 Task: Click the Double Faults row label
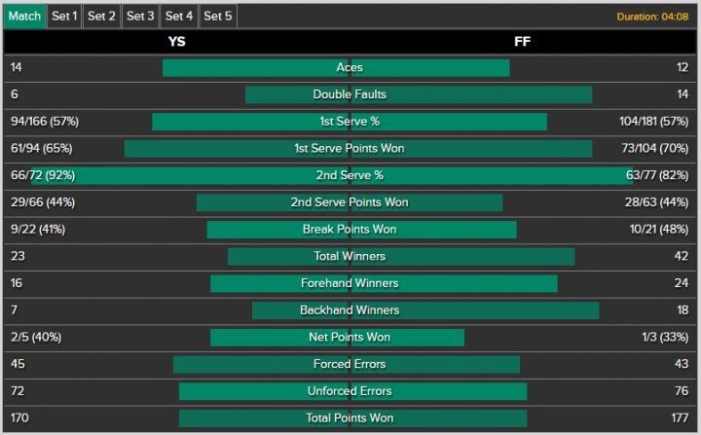click(350, 94)
